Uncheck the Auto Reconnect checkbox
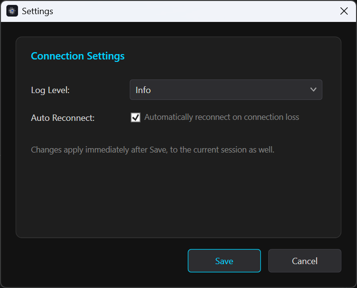 (x=136, y=117)
